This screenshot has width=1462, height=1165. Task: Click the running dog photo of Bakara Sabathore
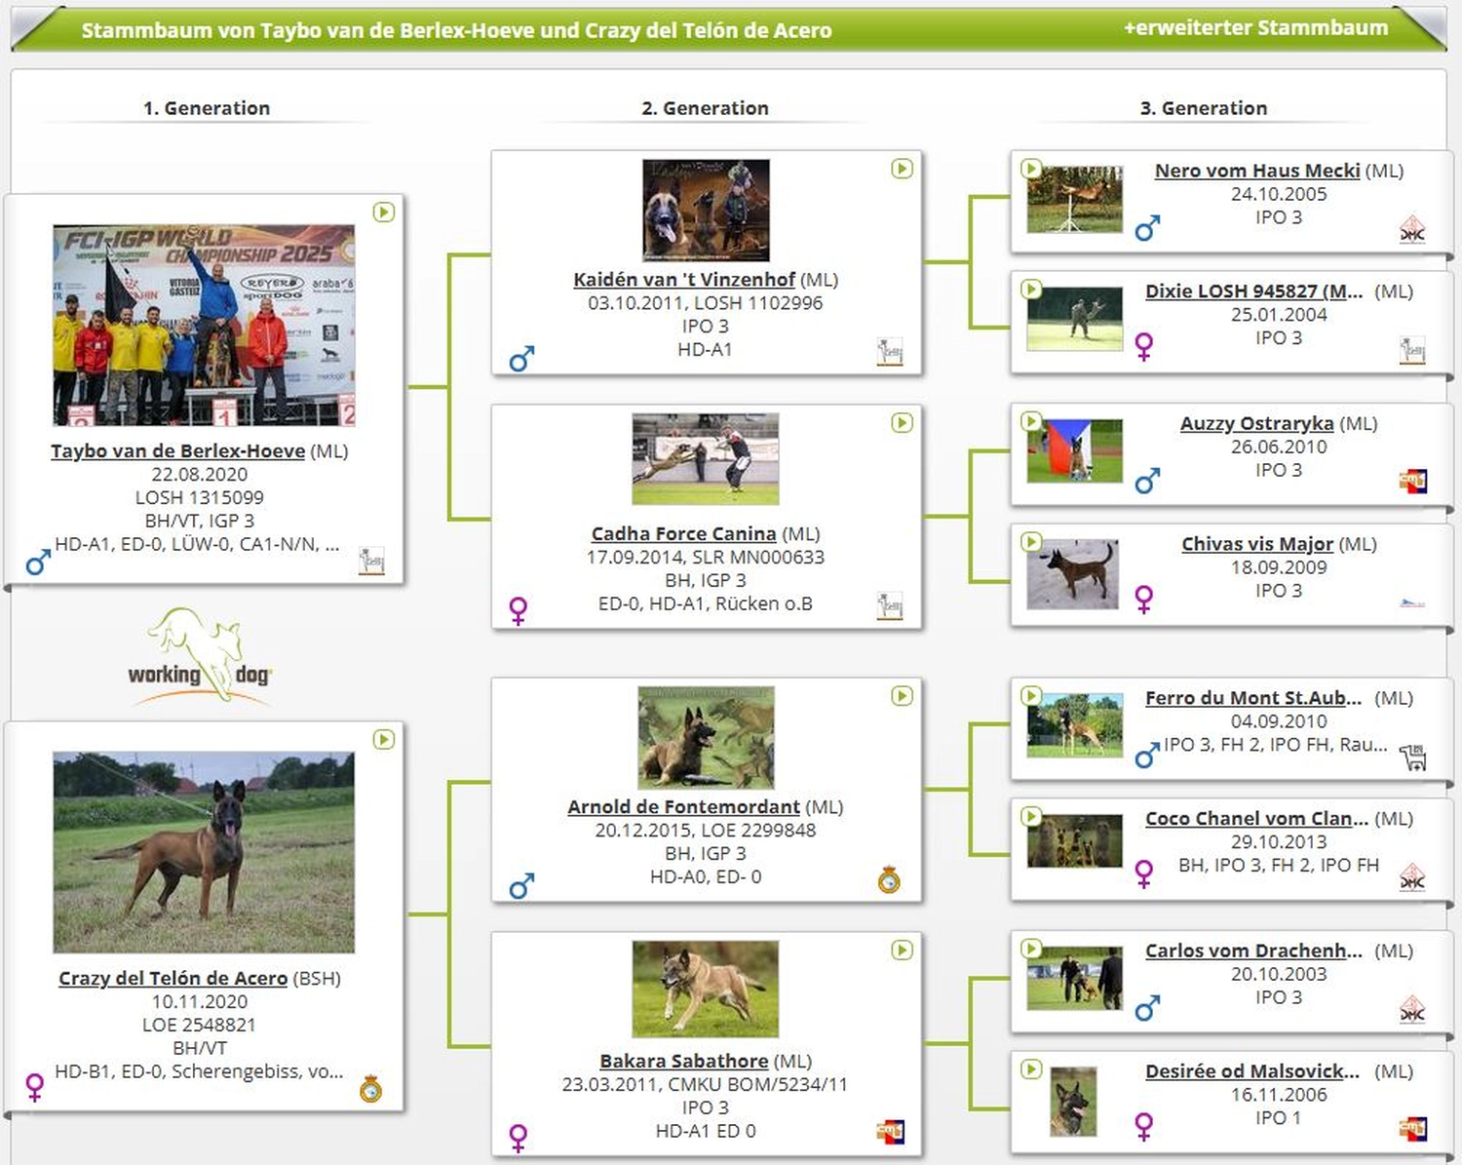coord(705,989)
